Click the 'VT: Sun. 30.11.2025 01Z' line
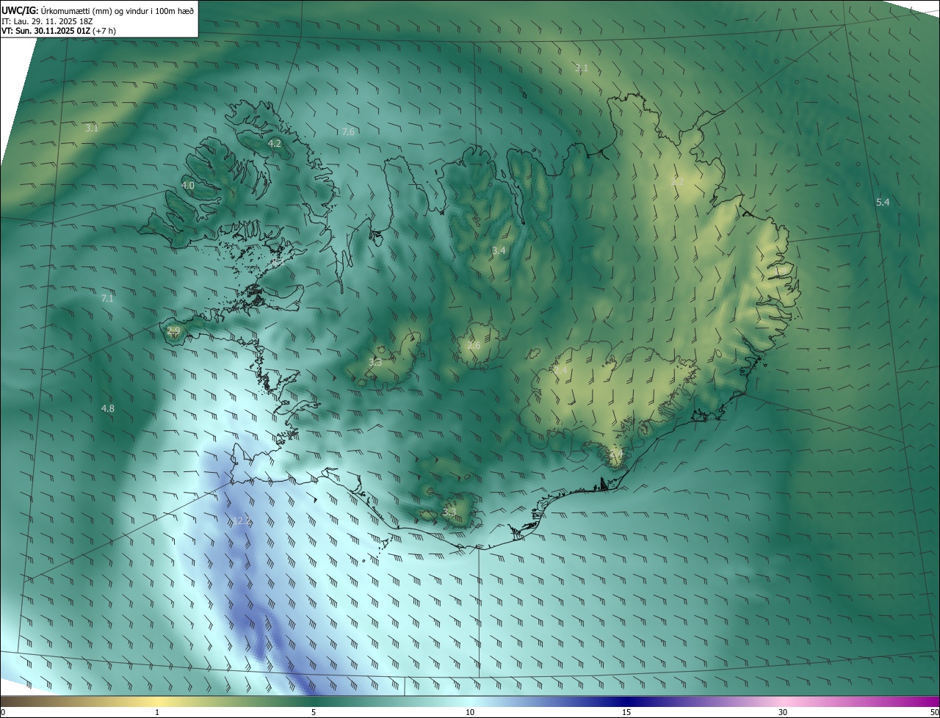 (x=59, y=31)
